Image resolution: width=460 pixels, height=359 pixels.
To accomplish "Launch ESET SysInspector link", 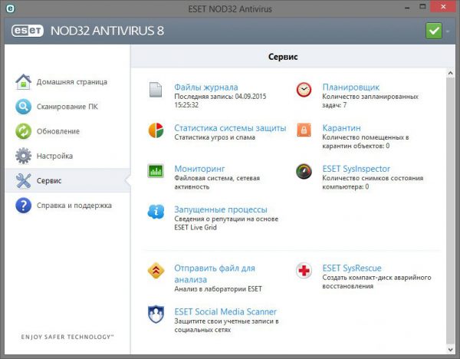I will (x=356, y=169).
